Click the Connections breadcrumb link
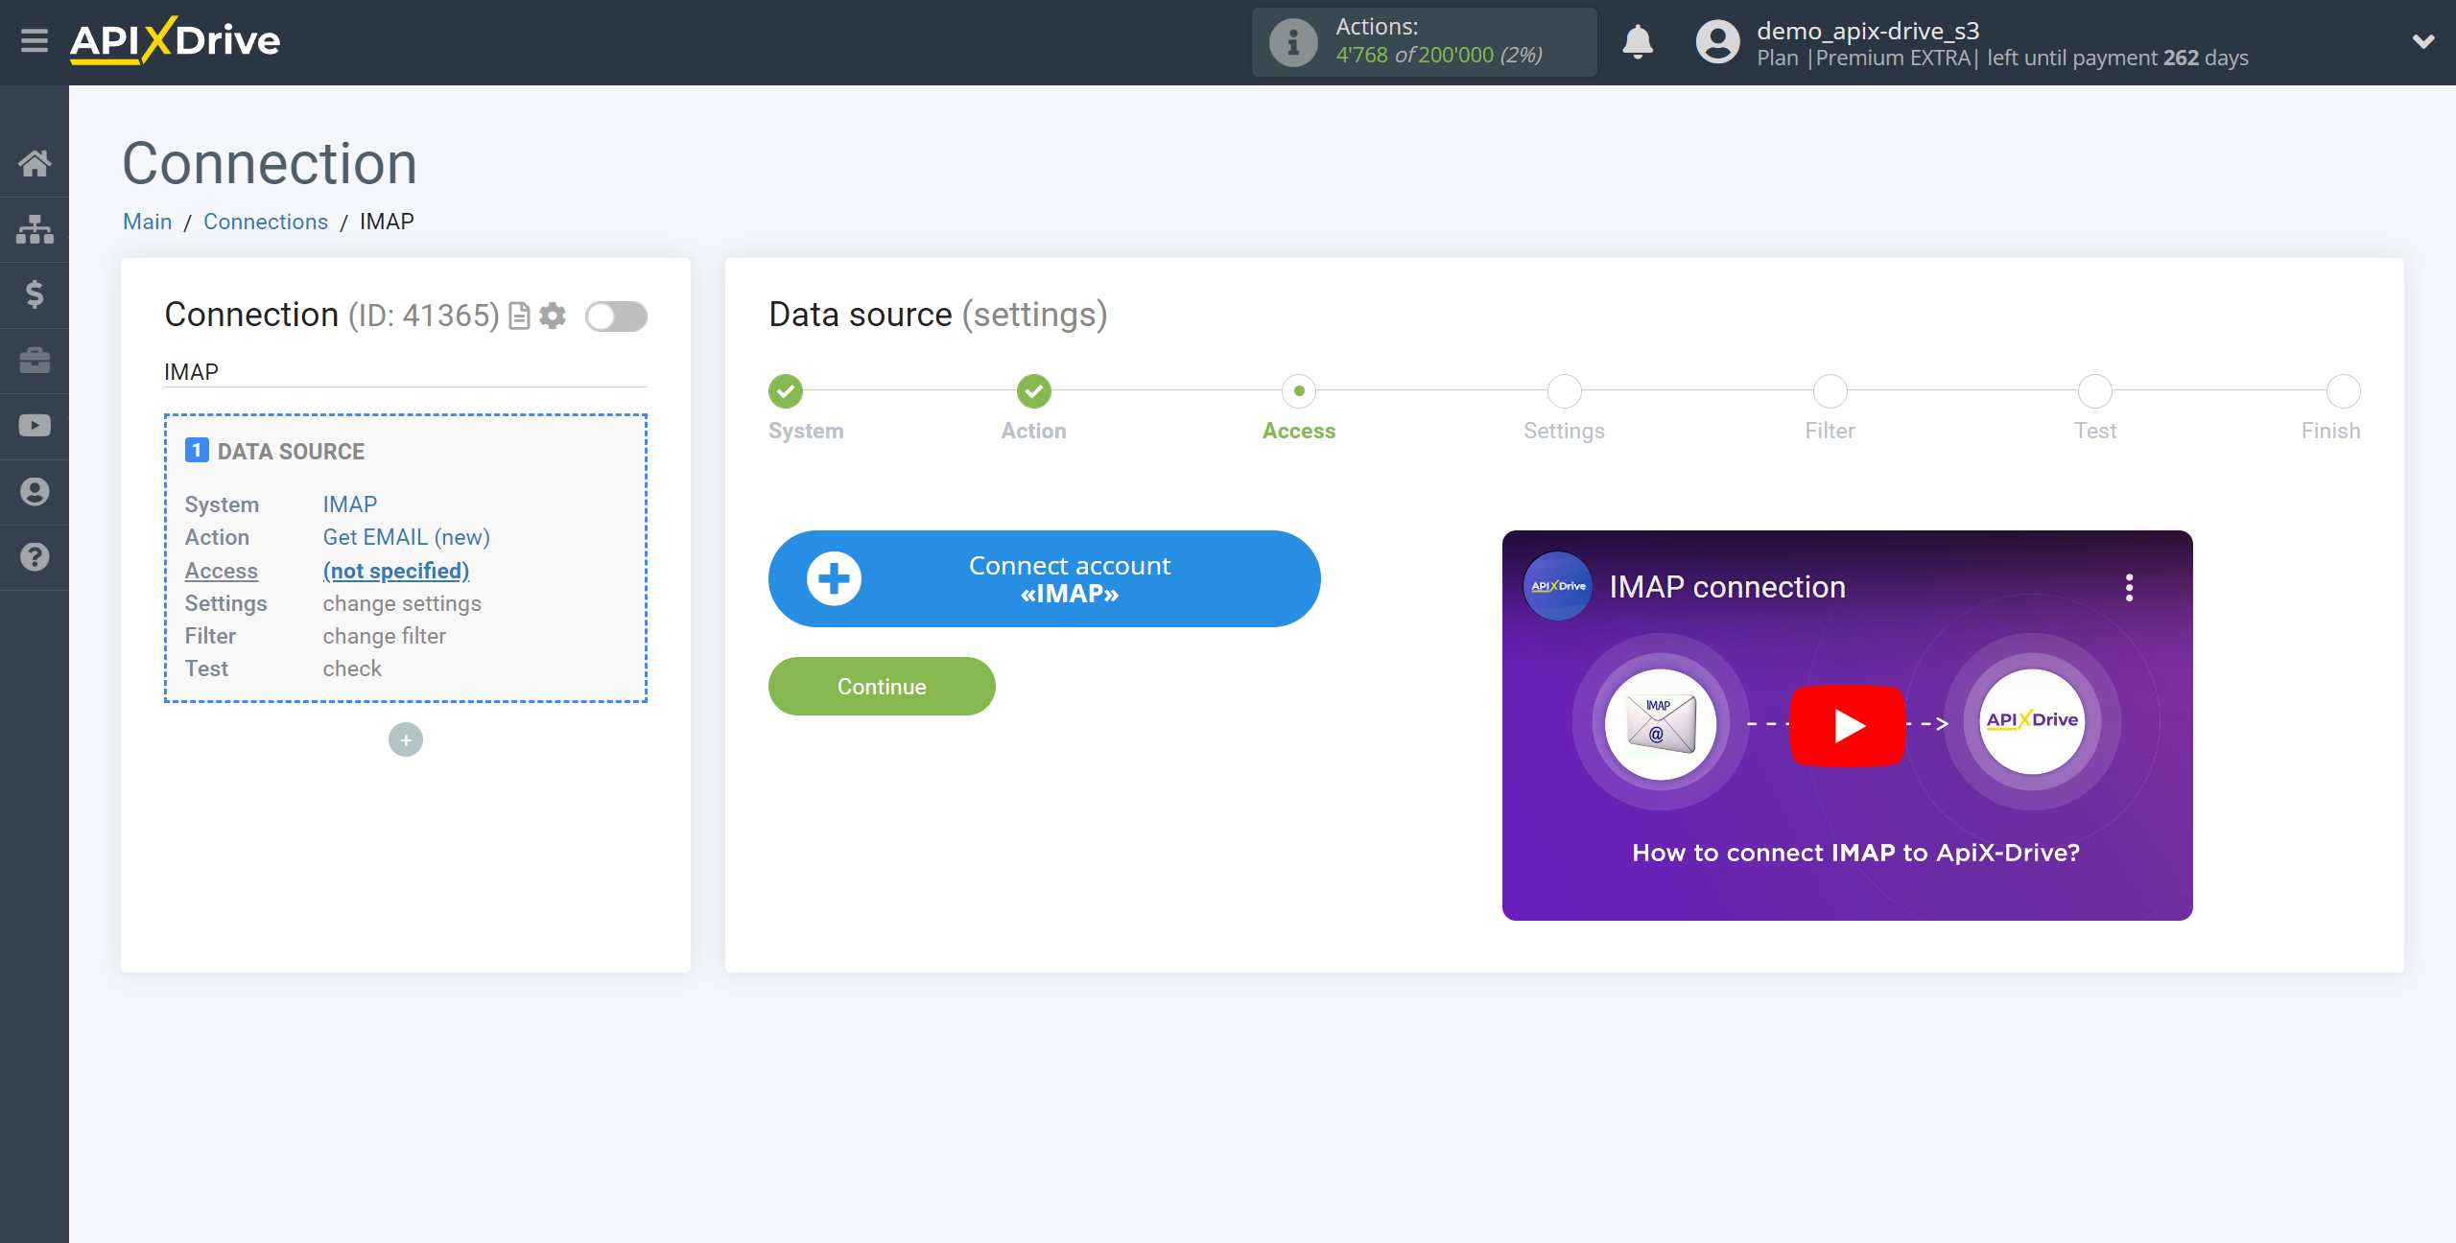Viewport: 2456px width, 1243px height. 265,221
